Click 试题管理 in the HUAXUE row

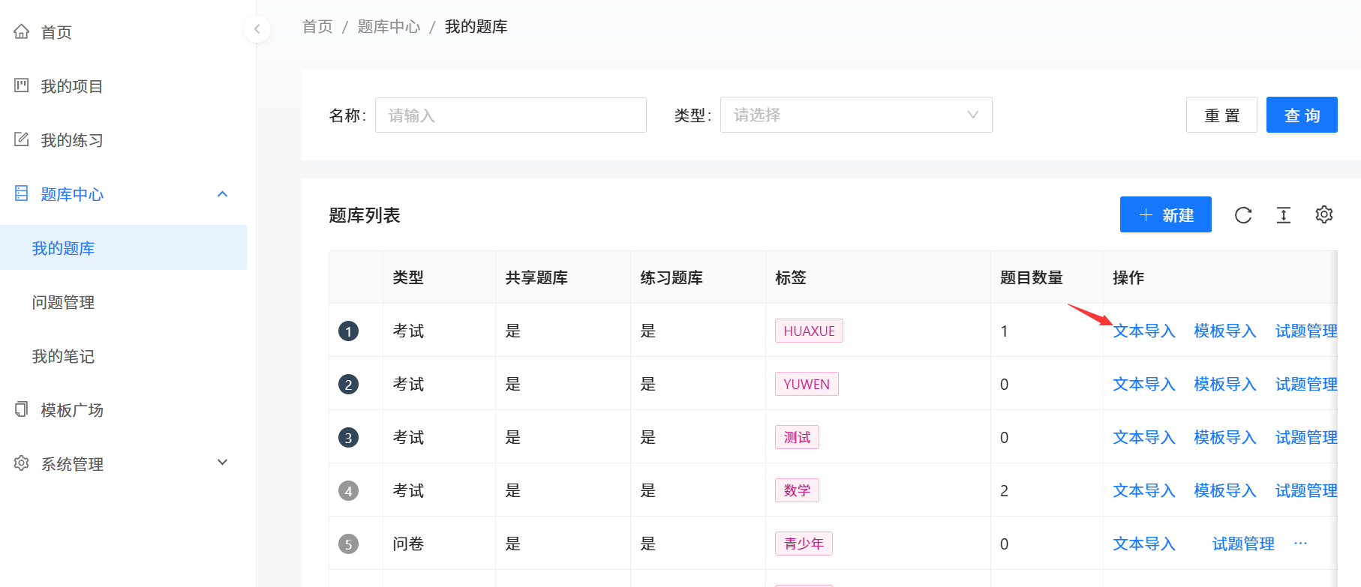[1306, 331]
